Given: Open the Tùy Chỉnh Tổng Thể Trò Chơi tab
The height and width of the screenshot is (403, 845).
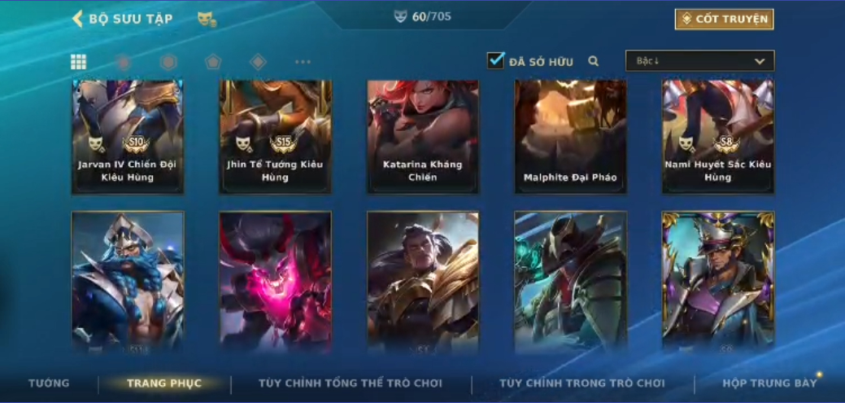Looking at the screenshot, I should click(x=351, y=383).
